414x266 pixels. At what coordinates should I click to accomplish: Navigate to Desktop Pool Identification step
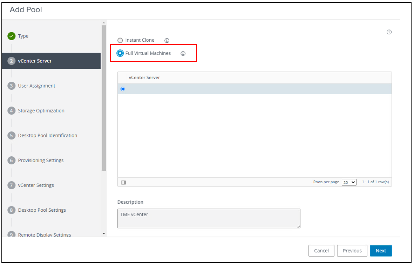[47, 135]
